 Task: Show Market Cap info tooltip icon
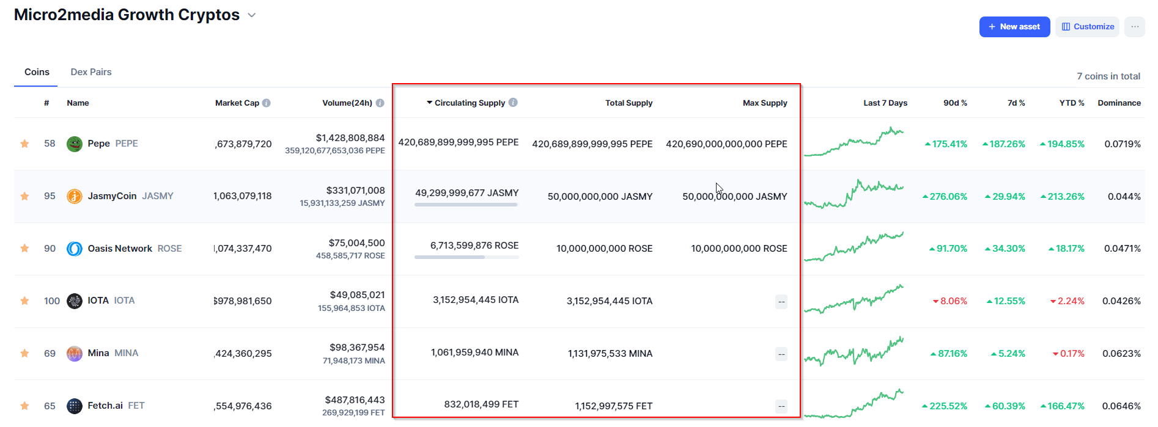point(267,103)
